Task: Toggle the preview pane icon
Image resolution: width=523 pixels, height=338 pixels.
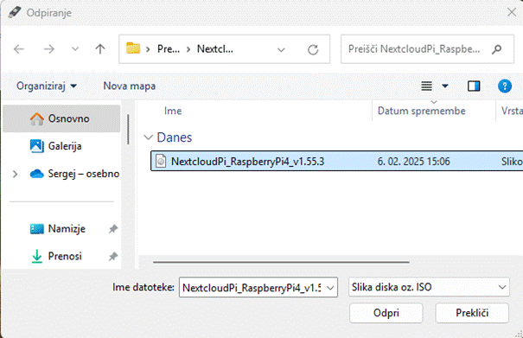Action: (x=474, y=86)
